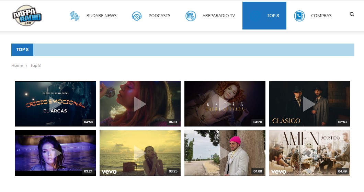This screenshot has width=364, height=192.
Task: Open the Podcasts menu item
Action: click(x=159, y=16)
